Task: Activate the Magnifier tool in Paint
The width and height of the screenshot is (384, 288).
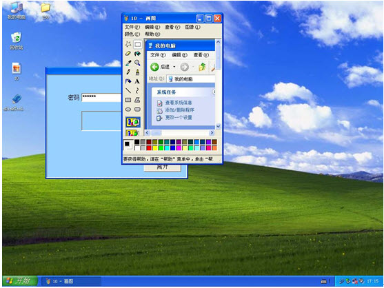Action: pyautogui.click(x=137, y=63)
